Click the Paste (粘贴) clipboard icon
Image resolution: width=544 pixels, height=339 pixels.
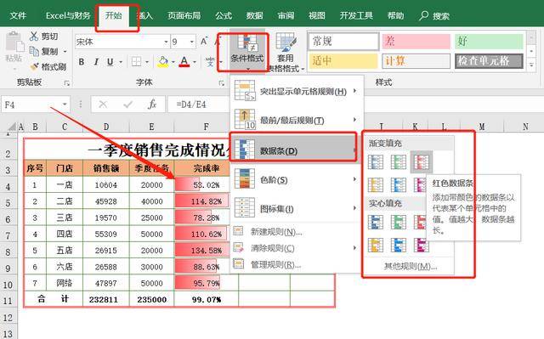14,41
